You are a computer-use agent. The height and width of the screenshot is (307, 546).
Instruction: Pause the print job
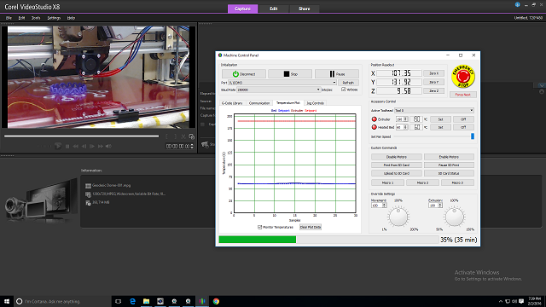pyautogui.click(x=337, y=74)
